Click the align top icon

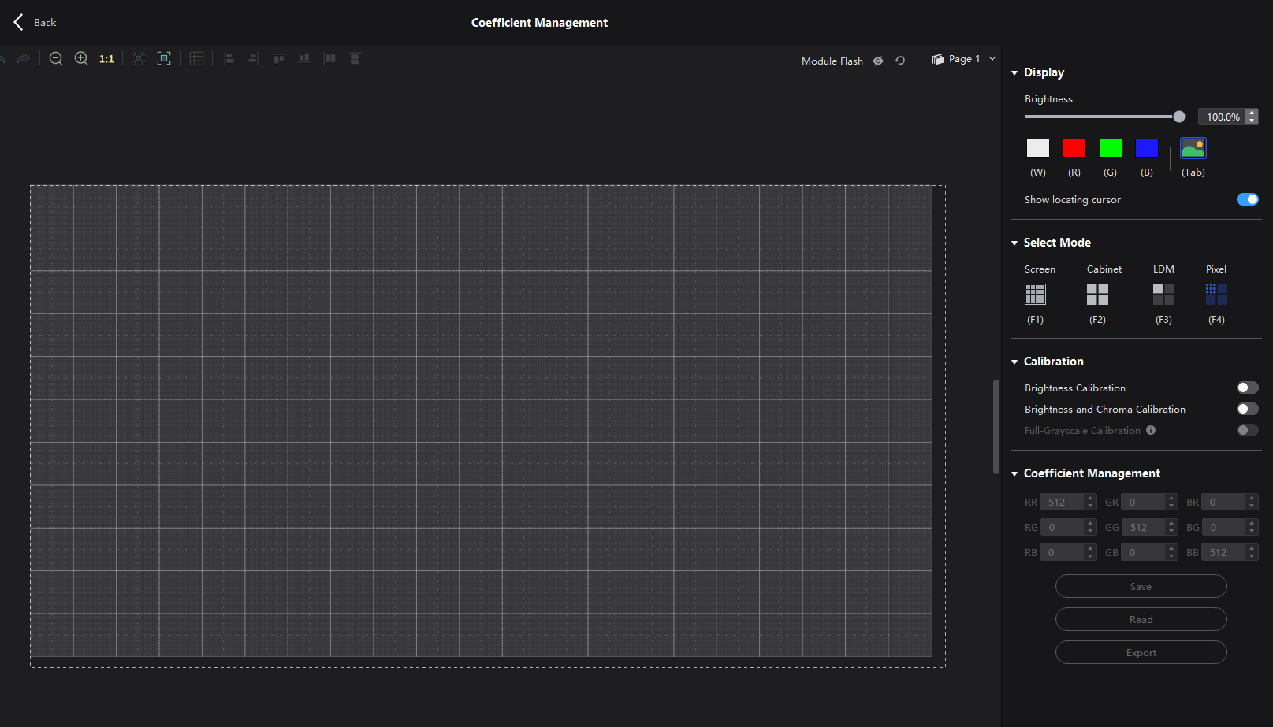(x=278, y=58)
